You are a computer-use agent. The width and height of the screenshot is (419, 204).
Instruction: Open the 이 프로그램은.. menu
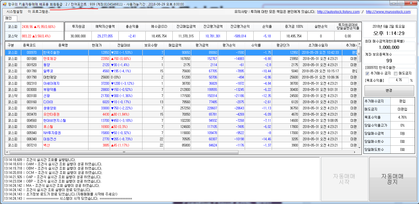point(39,12)
